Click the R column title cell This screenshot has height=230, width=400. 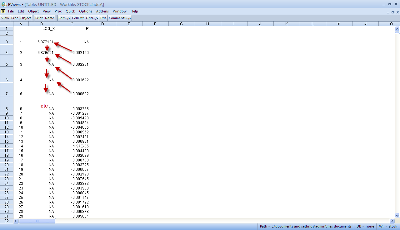click(87, 28)
